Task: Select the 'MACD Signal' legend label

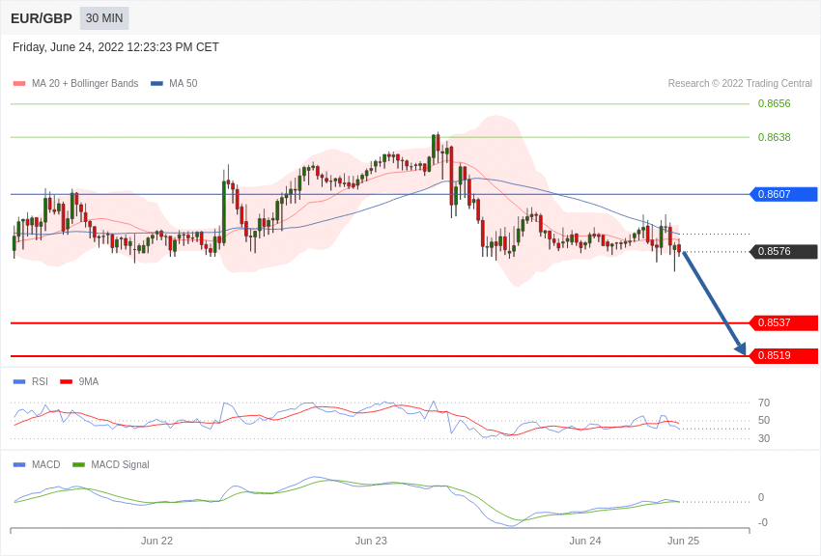Action: pos(120,464)
